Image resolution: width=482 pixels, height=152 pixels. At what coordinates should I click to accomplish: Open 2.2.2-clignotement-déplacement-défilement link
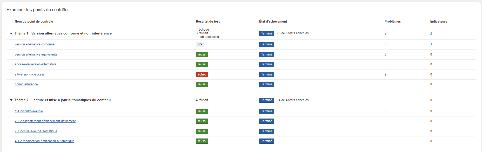(x=45, y=121)
